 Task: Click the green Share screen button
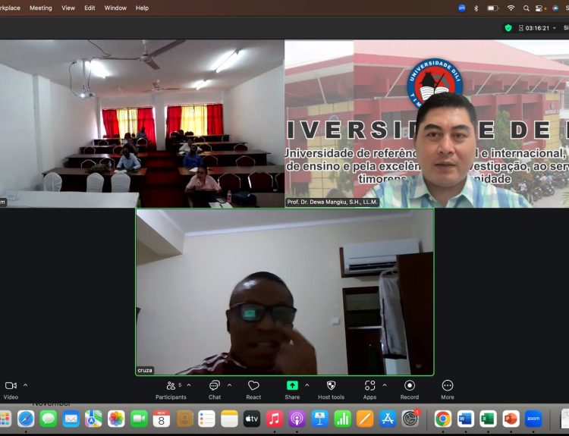292,386
